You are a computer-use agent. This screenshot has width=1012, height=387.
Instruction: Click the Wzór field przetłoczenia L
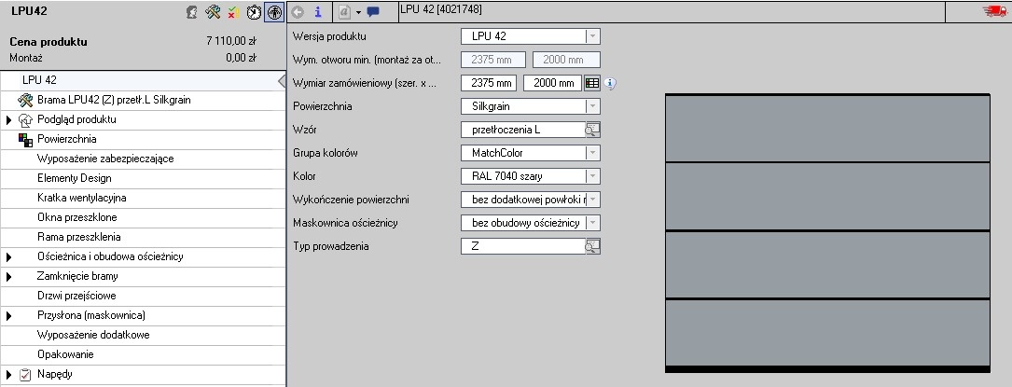tap(522, 130)
